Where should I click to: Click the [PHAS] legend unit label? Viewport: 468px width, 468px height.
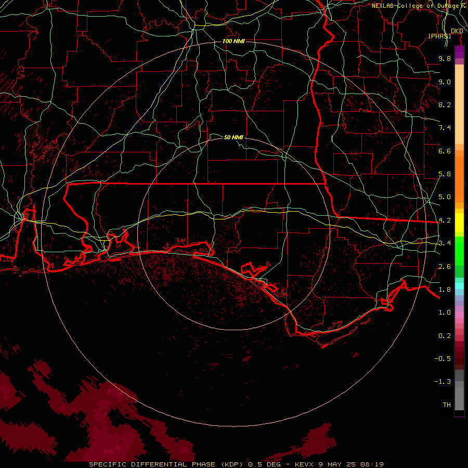(439, 36)
